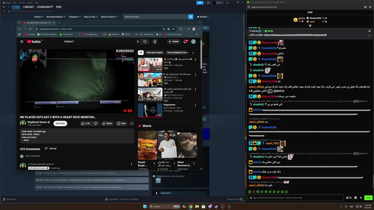Open Steam Wishlist link
The width and height of the screenshot is (374, 210).
click(x=203, y=17)
